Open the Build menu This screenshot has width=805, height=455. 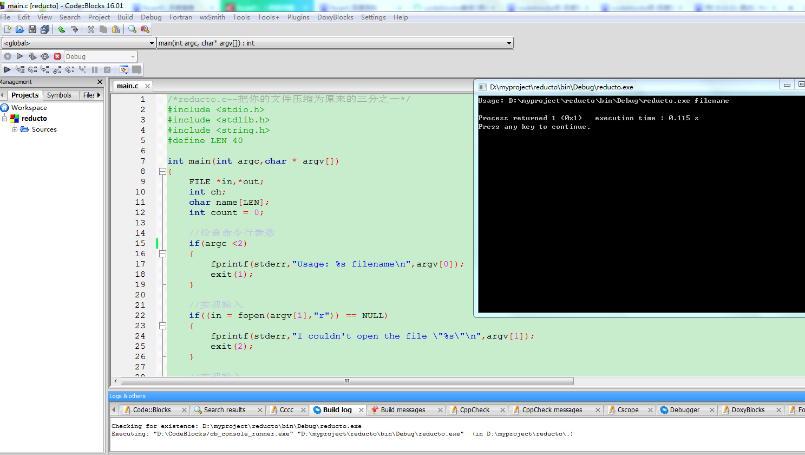point(125,17)
